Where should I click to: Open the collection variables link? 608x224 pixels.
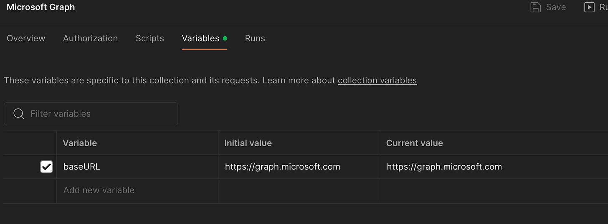[x=377, y=80]
